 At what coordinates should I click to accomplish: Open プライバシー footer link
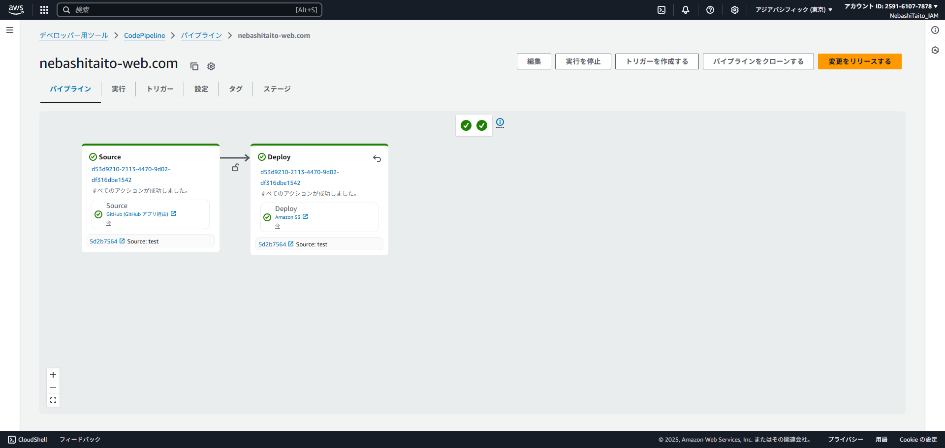[846, 440]
